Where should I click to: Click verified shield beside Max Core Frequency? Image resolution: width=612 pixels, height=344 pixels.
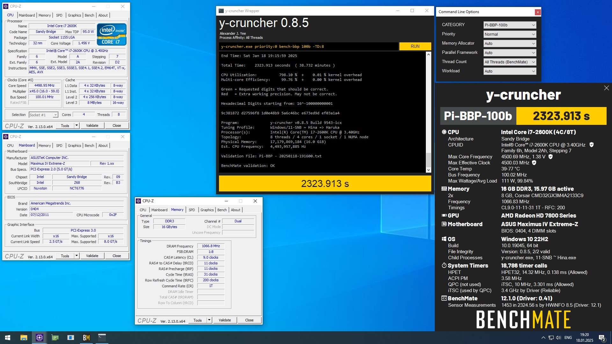(550, 157)
